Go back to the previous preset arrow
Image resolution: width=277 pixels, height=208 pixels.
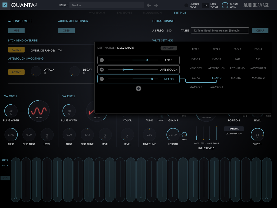[149, 5]
